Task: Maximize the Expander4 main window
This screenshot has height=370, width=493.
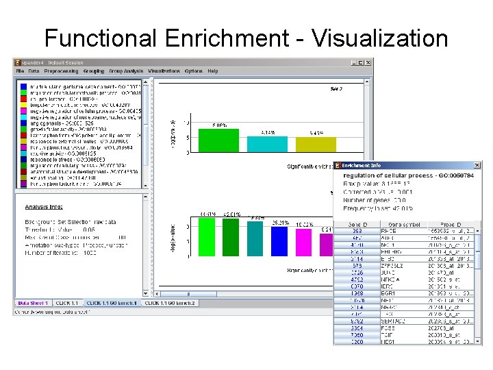Action: 361,62
